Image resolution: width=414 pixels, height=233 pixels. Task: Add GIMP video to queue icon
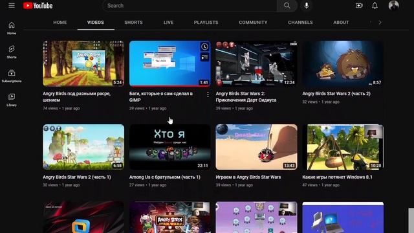click(x=204, y=57)
